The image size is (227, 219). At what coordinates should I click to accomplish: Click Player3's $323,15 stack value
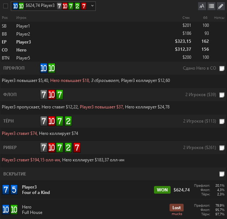point(183,41)
